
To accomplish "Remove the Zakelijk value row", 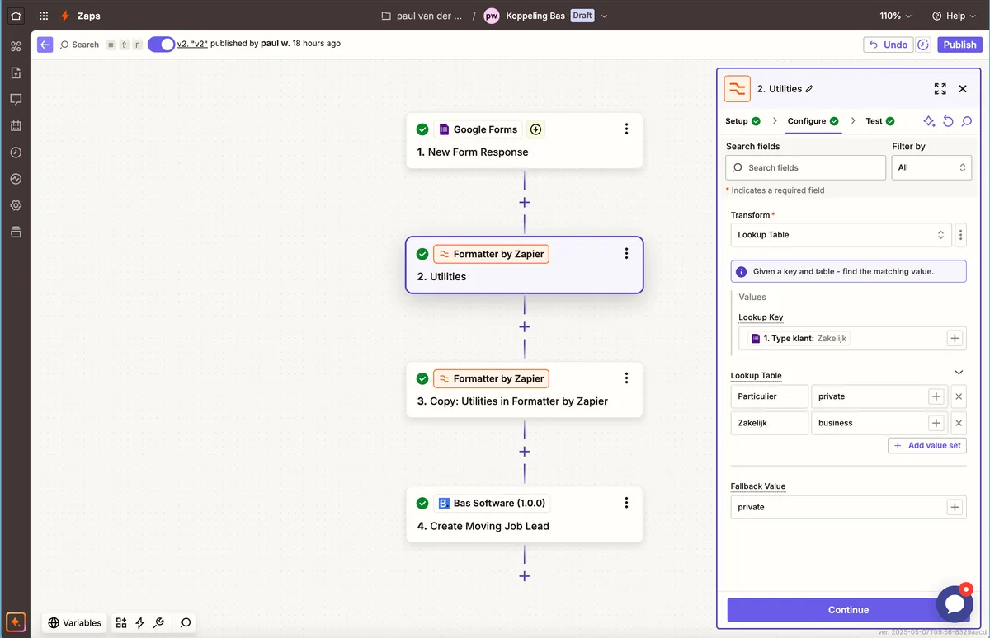I will 959,423.
